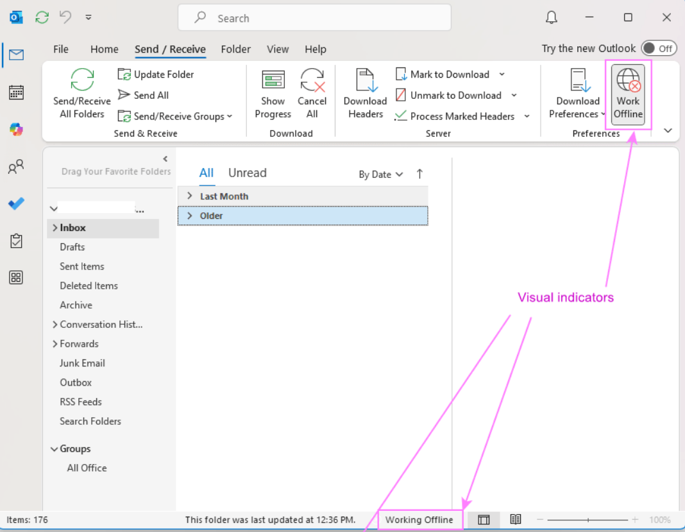Collapse the folder pane arrow

coord(165,159)
